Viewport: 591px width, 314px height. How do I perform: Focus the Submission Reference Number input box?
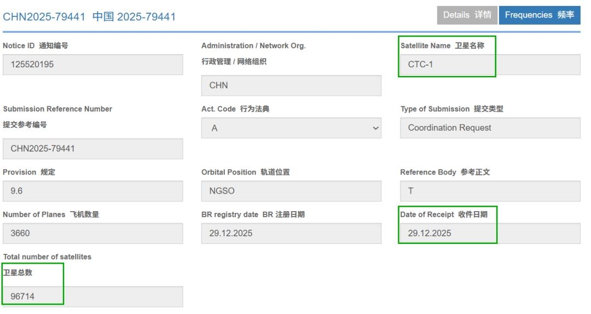tap(92, 149)
